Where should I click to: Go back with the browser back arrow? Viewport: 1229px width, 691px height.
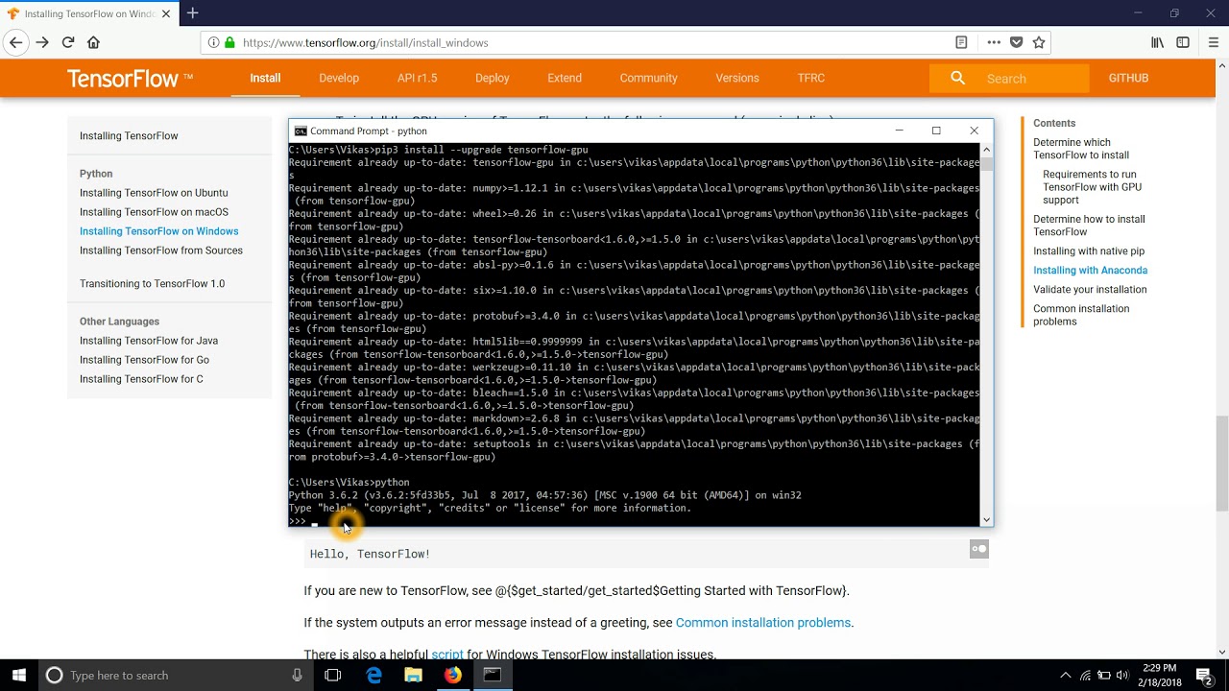click(x=15, y=42)
